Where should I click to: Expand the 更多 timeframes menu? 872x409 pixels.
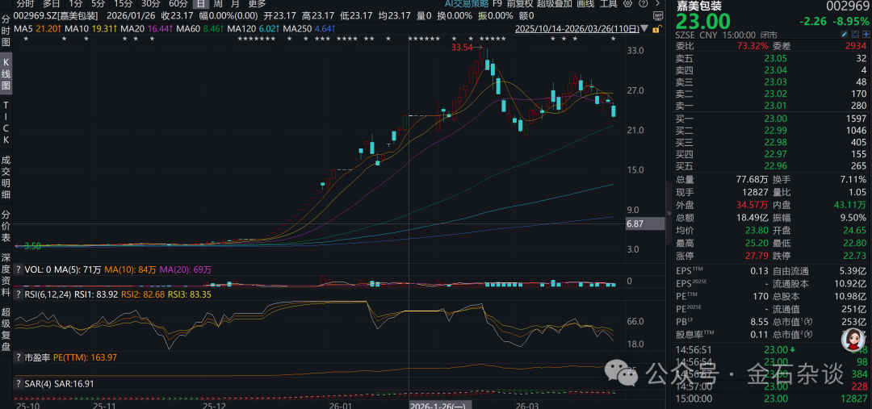[257, 3]
